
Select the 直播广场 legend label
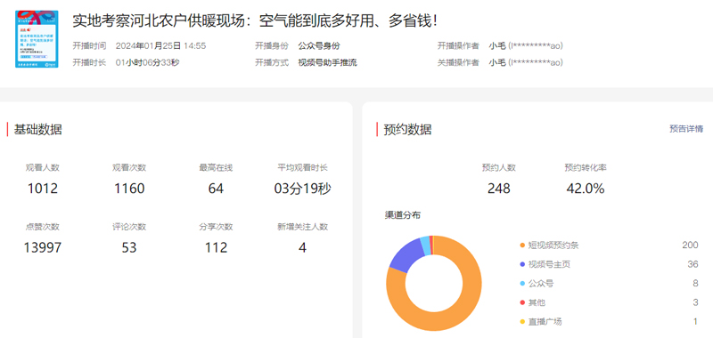click(545, 322)
